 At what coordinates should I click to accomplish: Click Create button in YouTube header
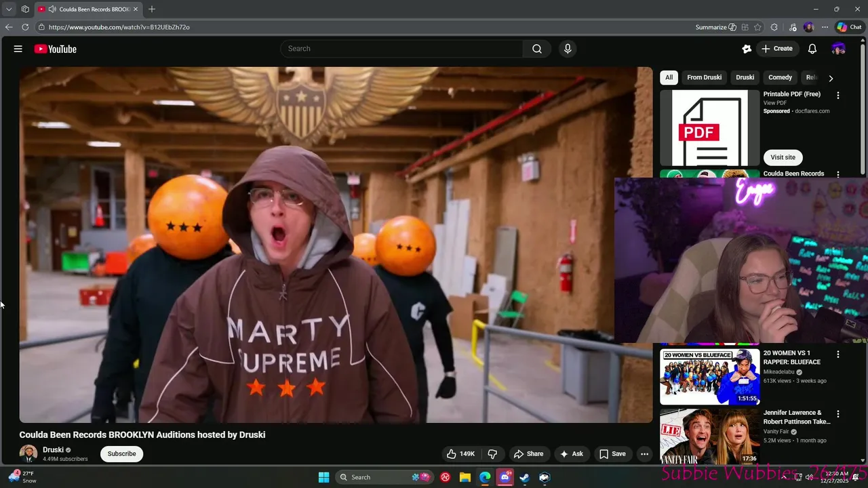pos(777,49)
